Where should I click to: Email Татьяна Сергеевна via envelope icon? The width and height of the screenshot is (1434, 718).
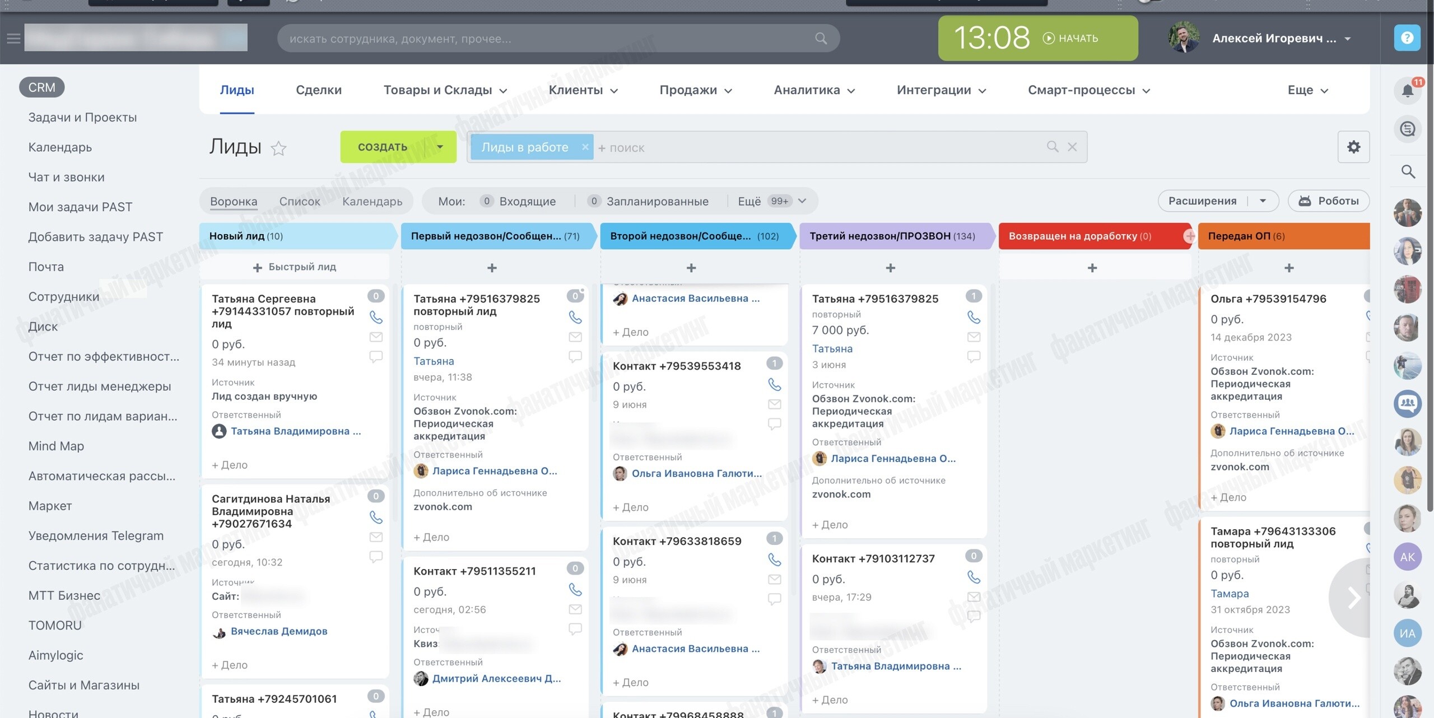(376, 337)
